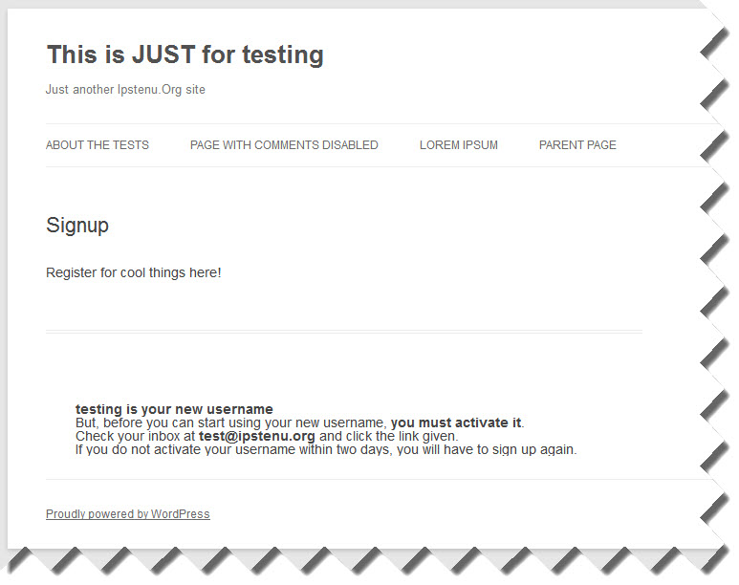Follow the 'Proudly powered by WordPress' link
Viewport: 739px width, 585px height.
point(127,514)
